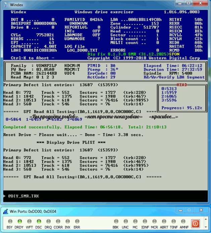Click the PTMID BA value
Image resolution: width=211 pixels, height=233 pixels.
[113, 66]
